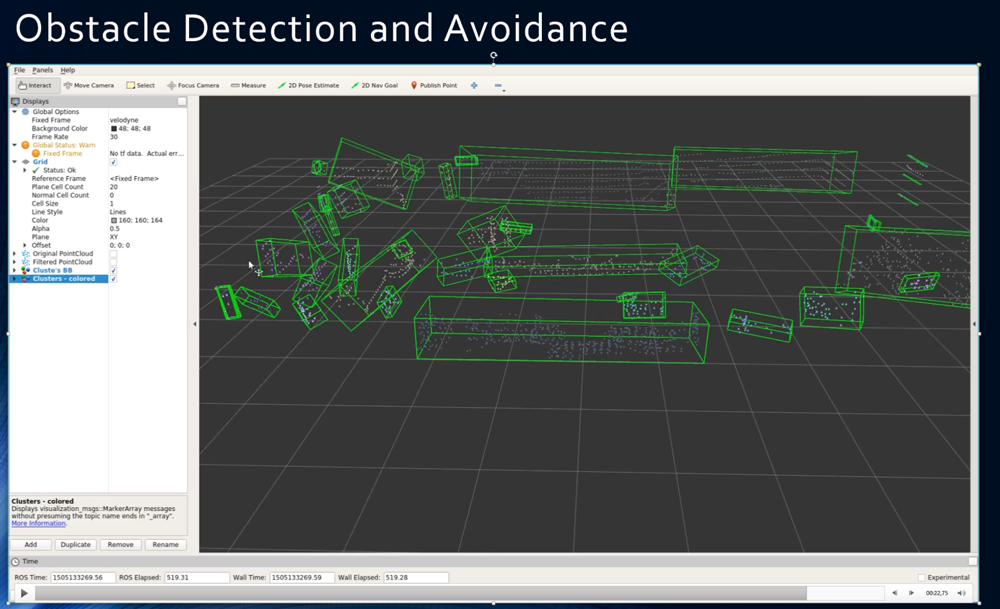Click the Add display button
1000x609 pixels.
[x=31, y=545]
